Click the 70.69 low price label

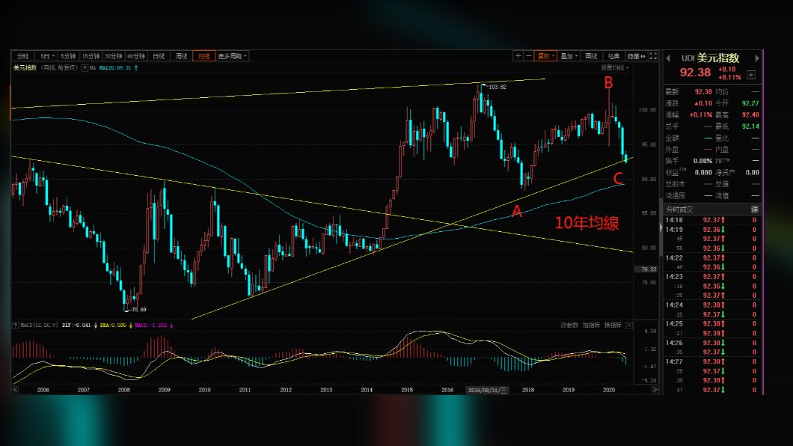[138, 310]
